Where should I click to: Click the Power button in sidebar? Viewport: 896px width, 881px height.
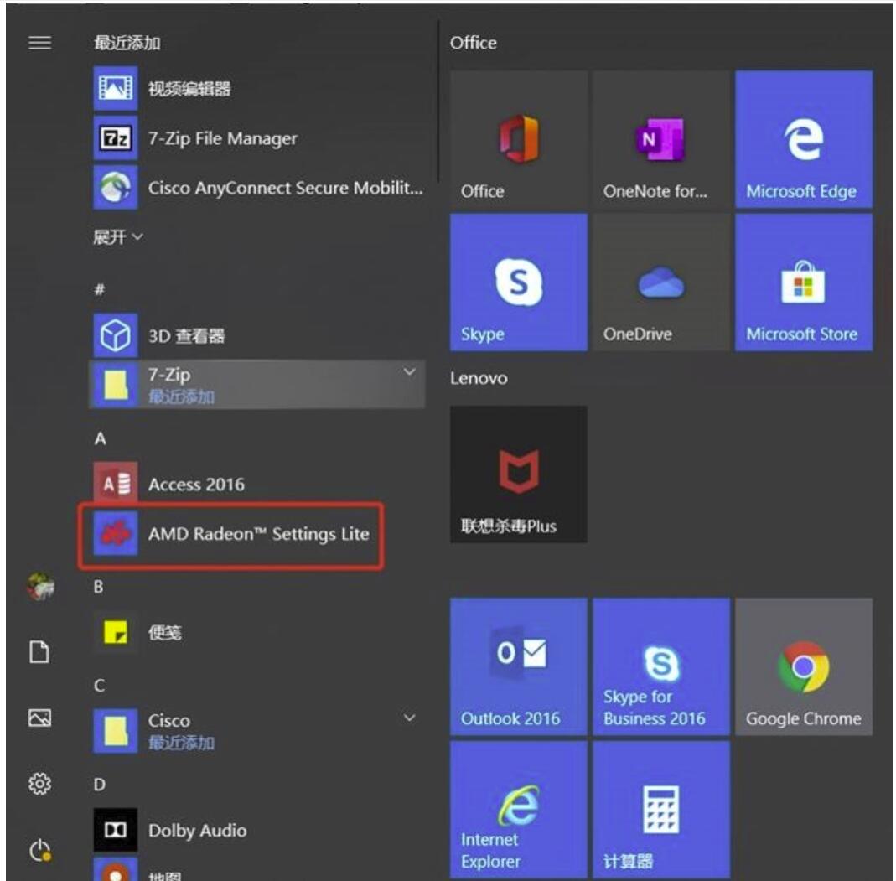point(39,851)
